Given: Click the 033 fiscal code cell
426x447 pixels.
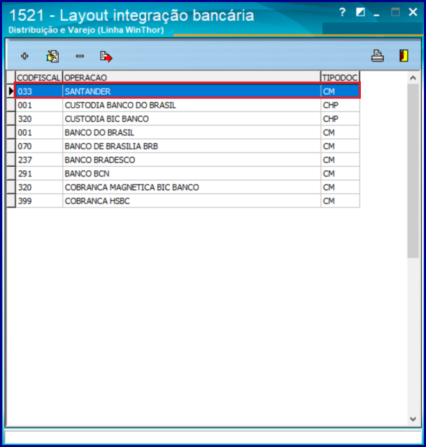Looking at the screenshot, I should pos(39,91).
